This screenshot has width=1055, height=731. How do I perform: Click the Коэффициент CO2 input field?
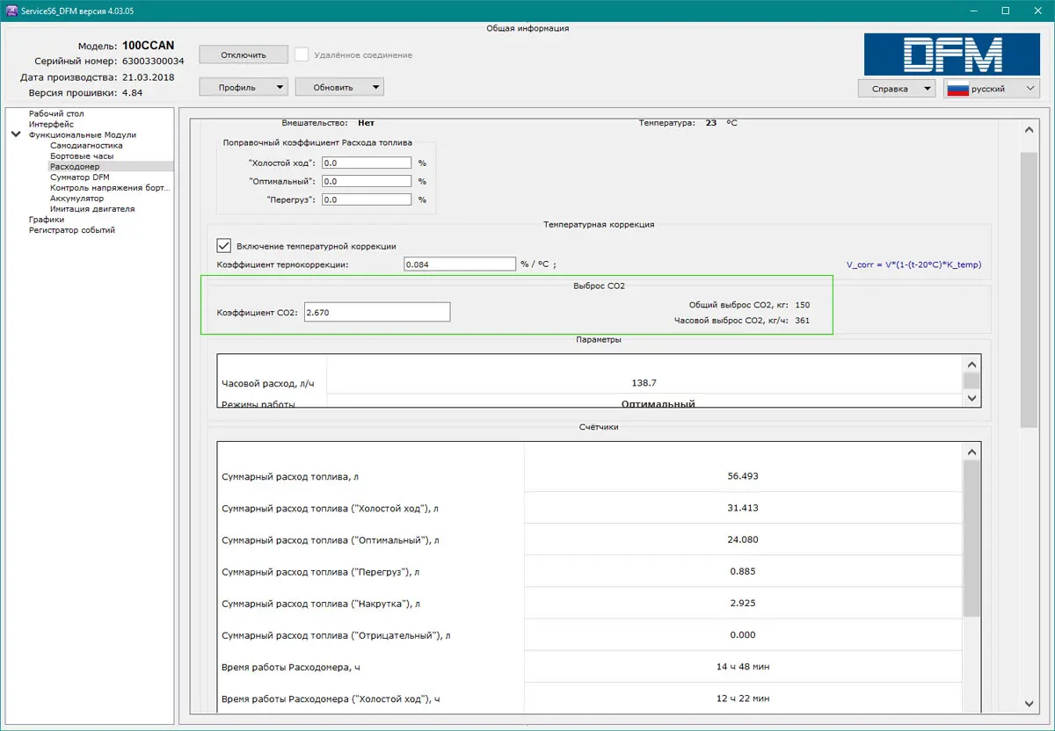tap(376, 312)
